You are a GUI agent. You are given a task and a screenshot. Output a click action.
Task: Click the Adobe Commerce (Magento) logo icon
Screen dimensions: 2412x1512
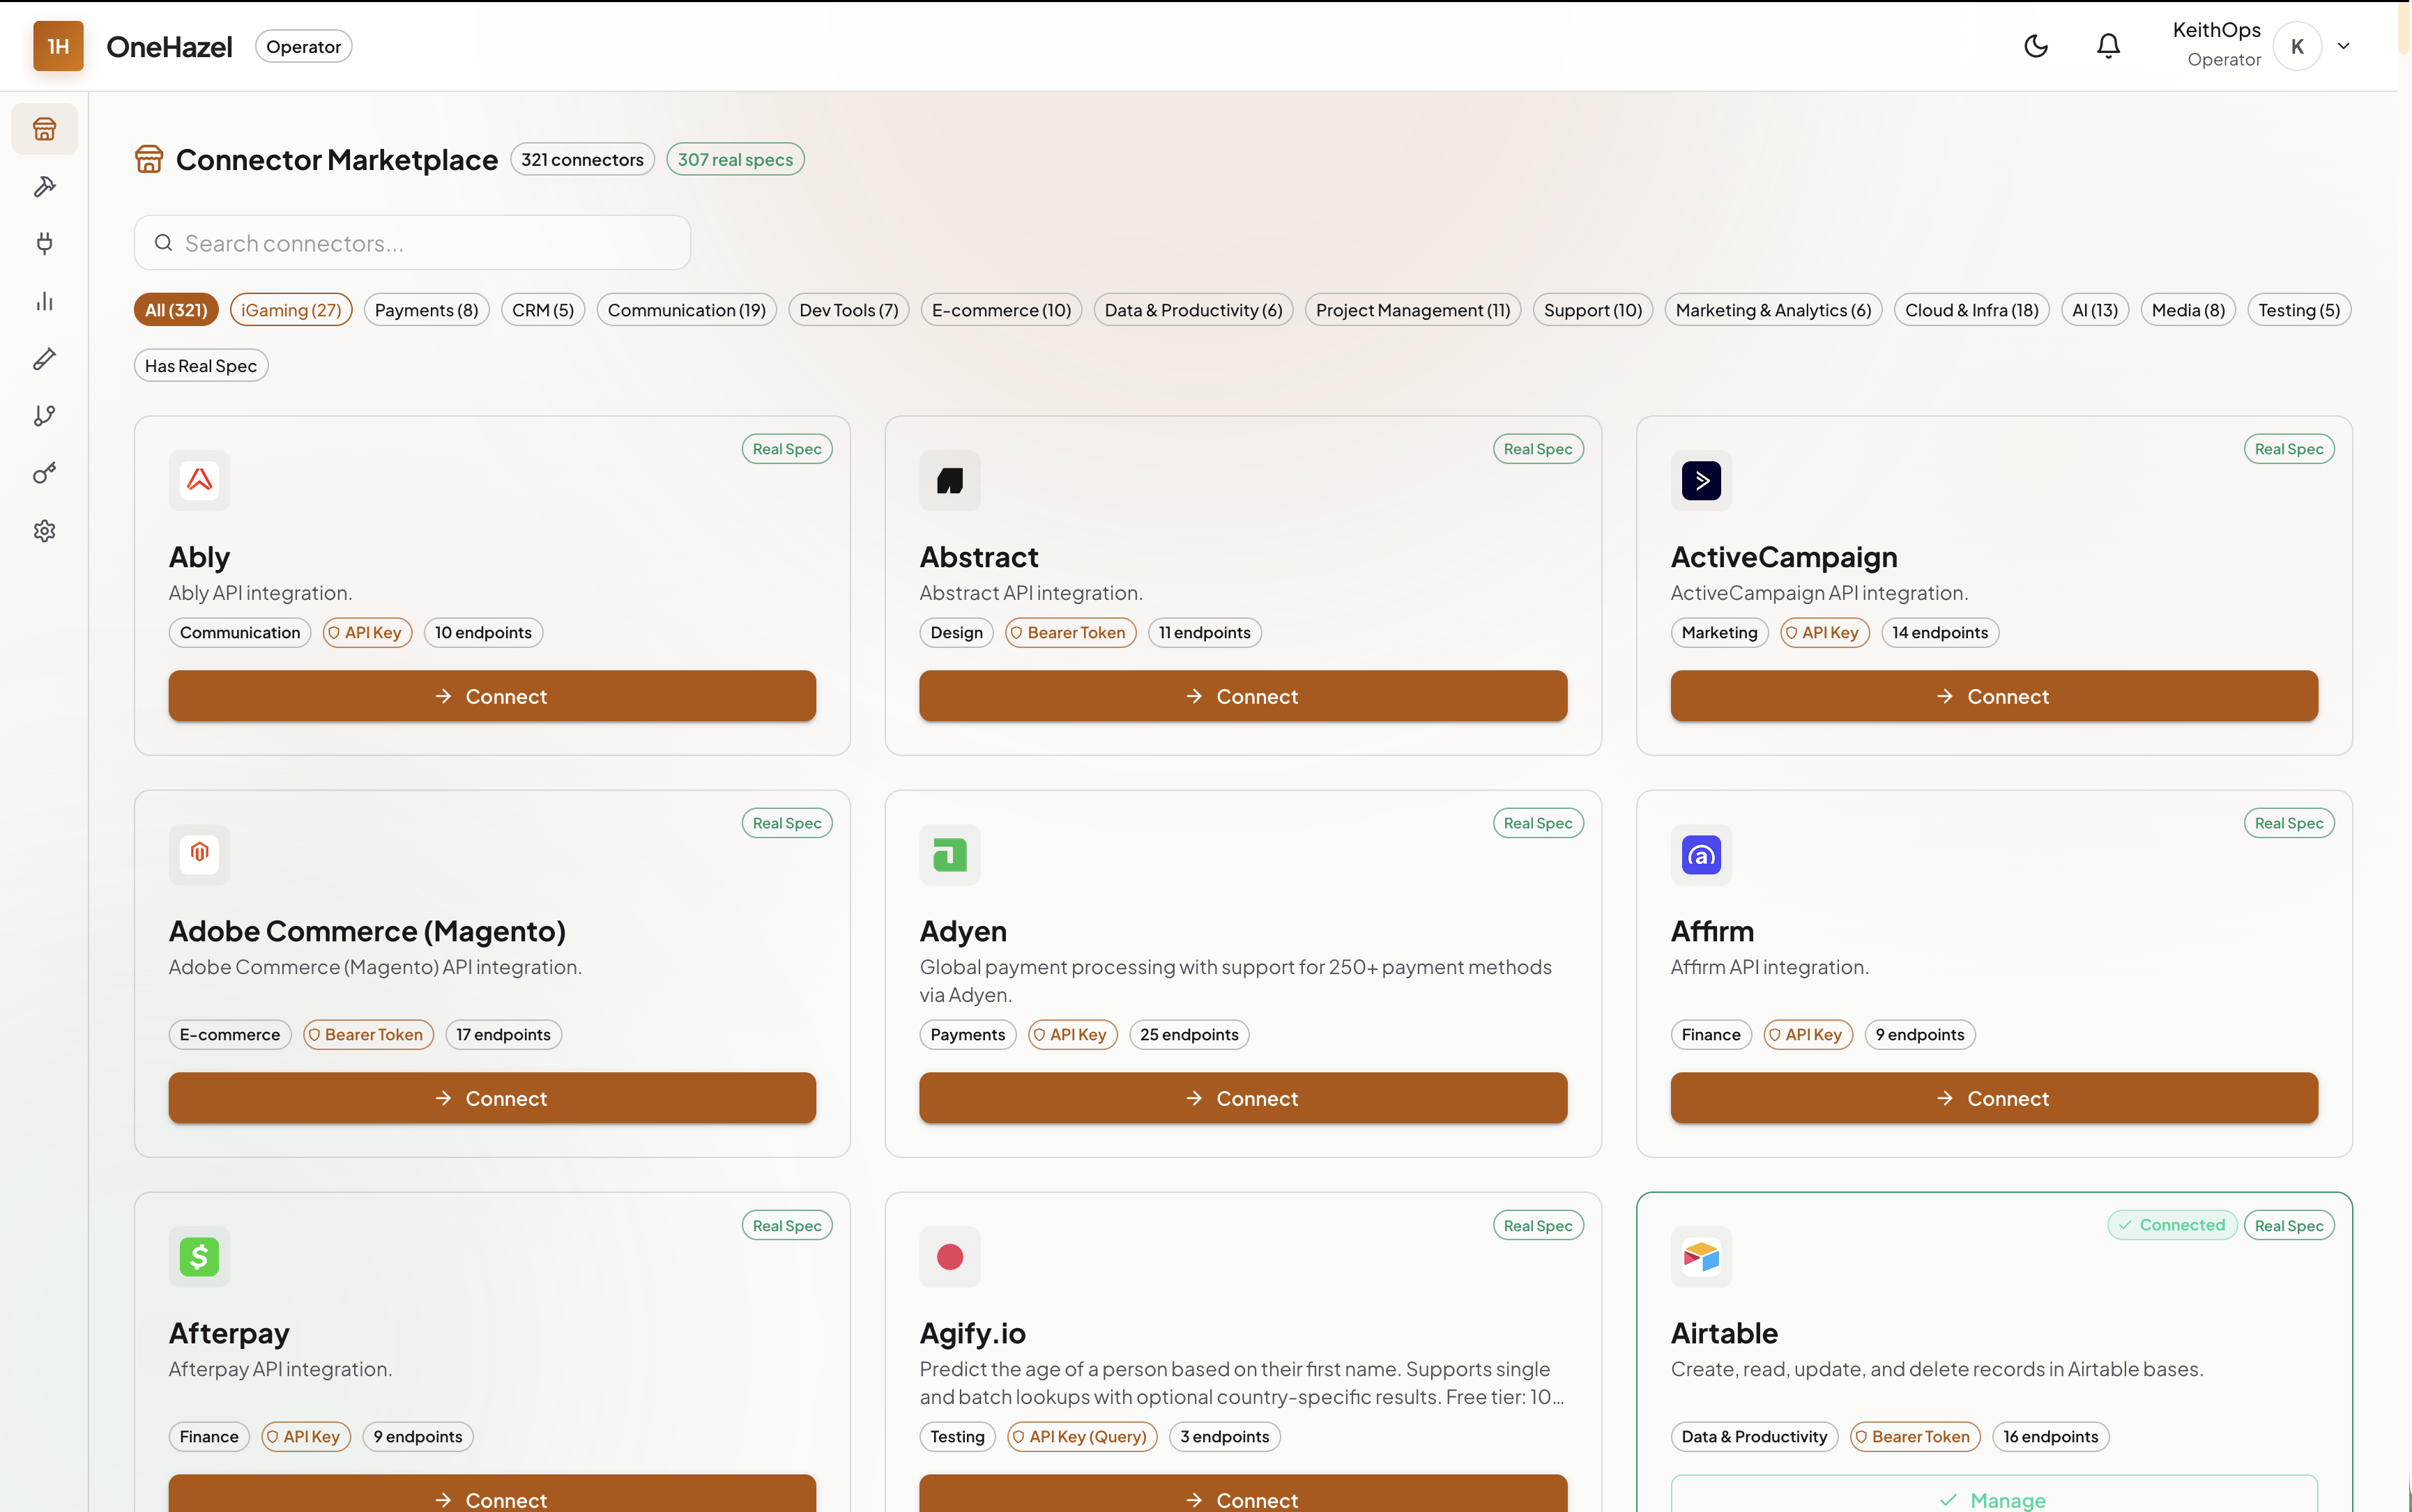(x=199, y=855)
